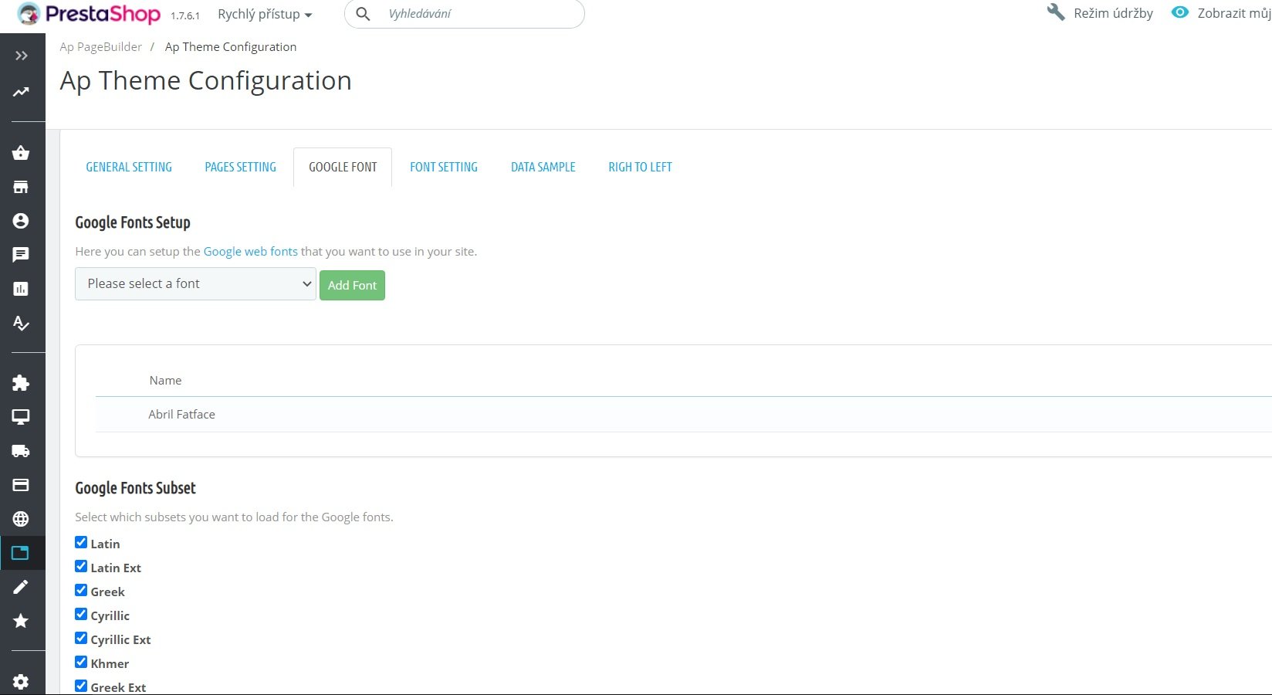Open the star icon in sidebar
Image resolution: width=1272 pixels, height=695 pixels.
(x=21, y=621)
